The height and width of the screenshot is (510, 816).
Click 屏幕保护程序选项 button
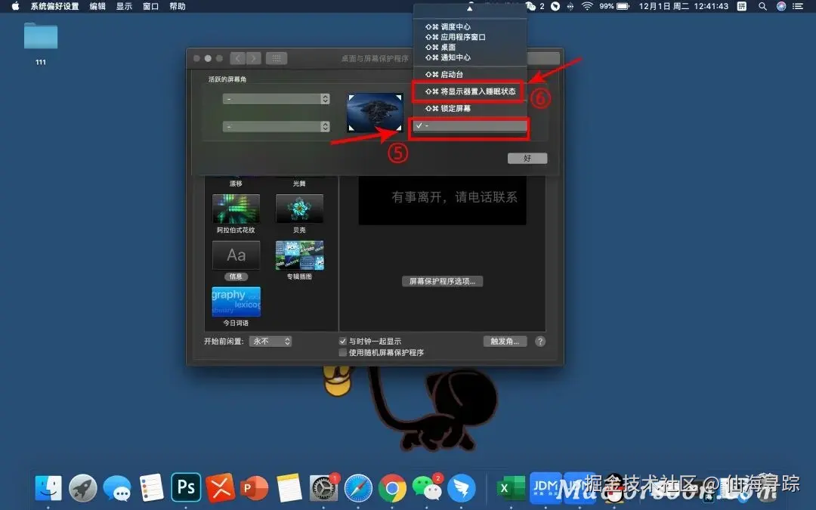pyautogui.click(x=442, y=281)
